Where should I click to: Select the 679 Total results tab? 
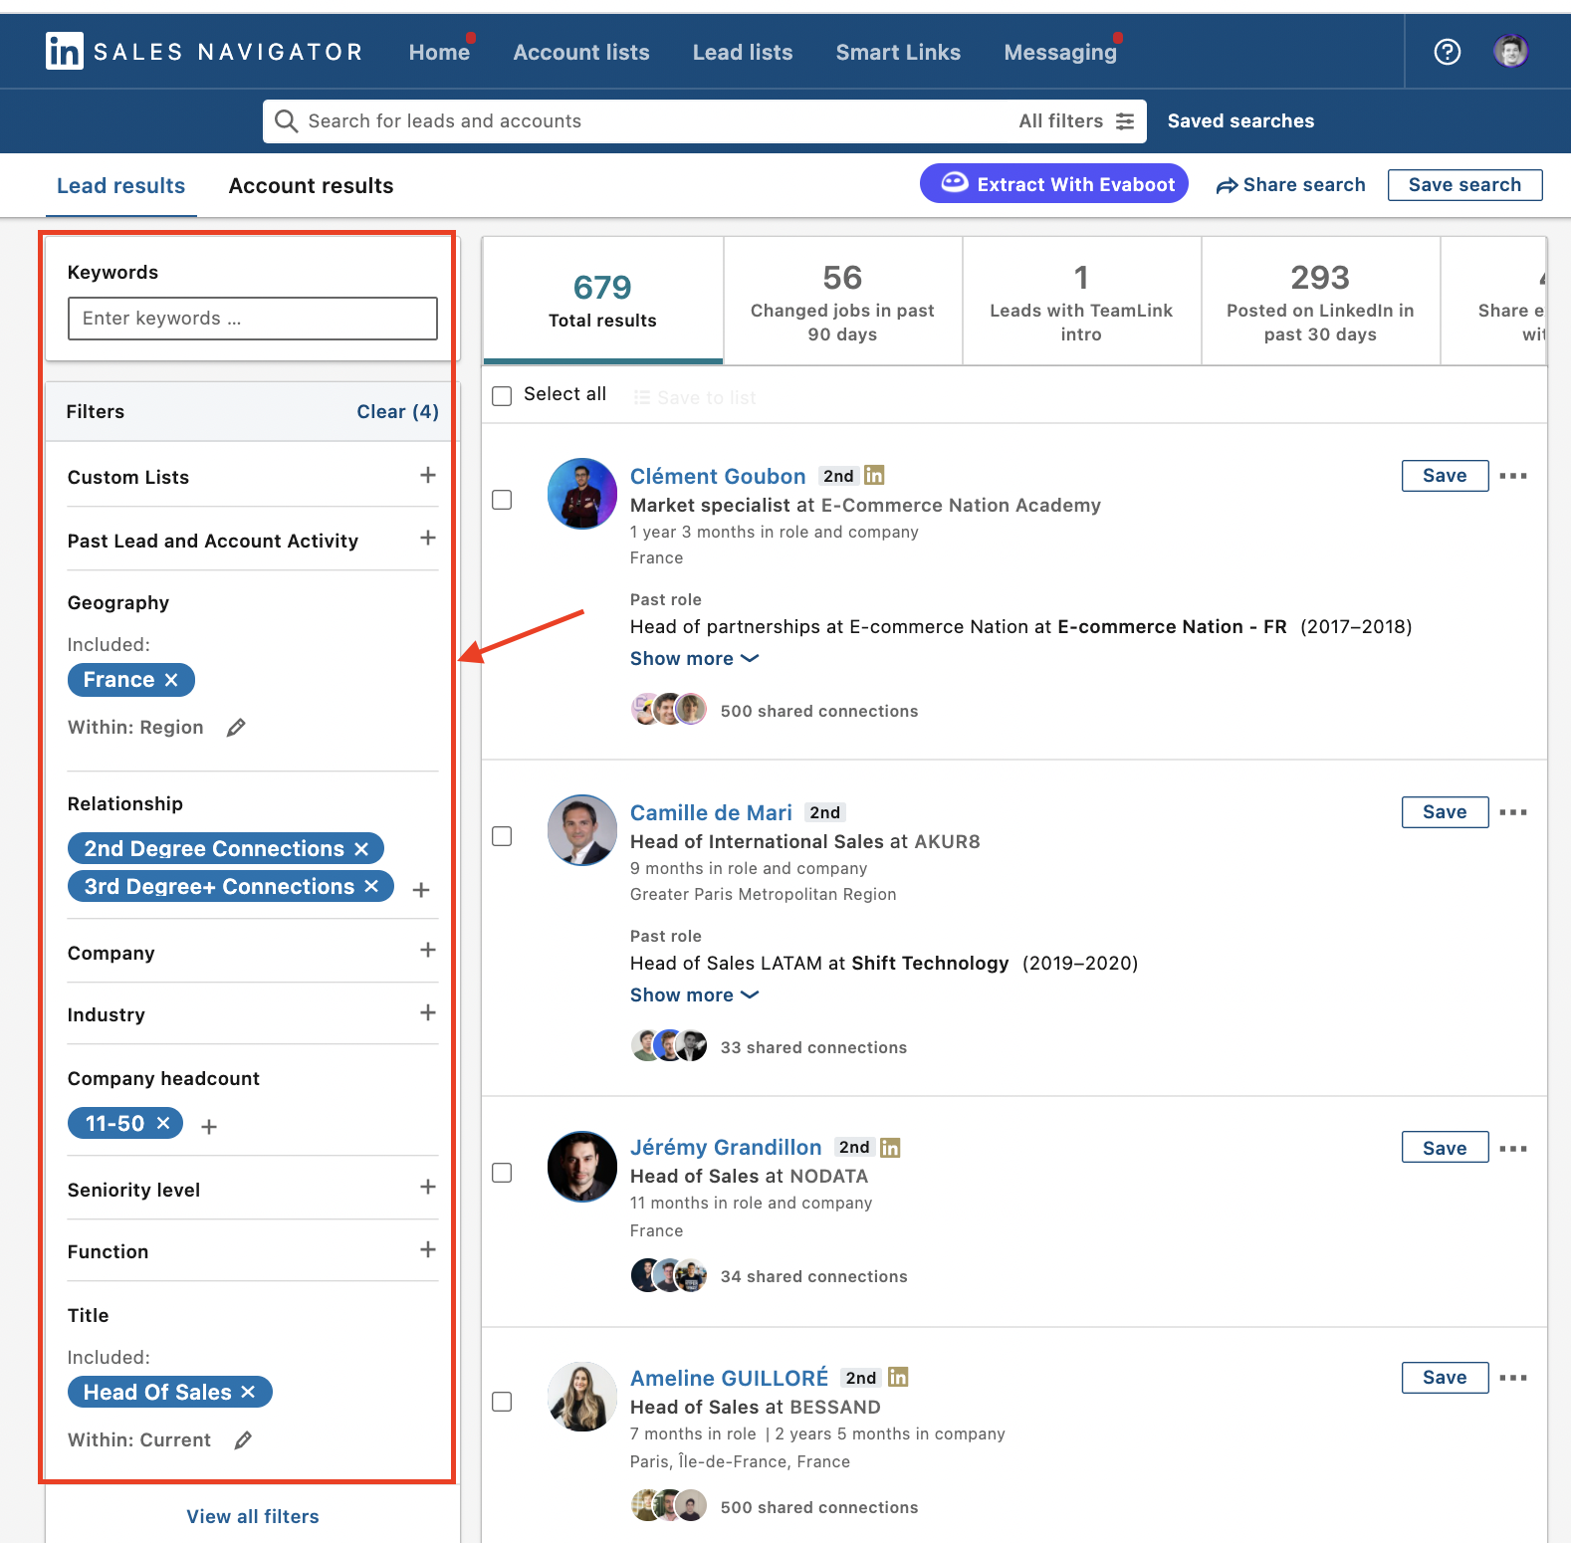pos(602,300)
